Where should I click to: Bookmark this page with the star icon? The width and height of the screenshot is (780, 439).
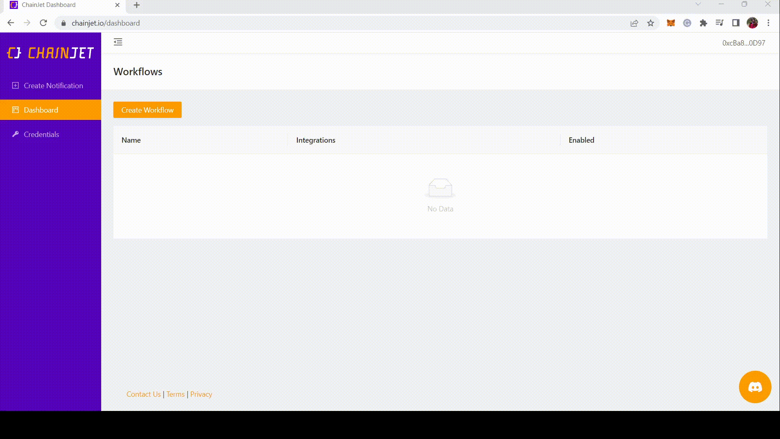tap(650, 23)
